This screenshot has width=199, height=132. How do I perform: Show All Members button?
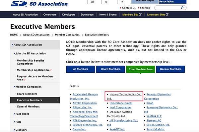click(x=81, y=69)
